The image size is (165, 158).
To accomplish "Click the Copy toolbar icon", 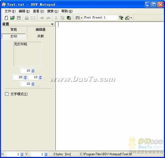I will point(63,18).
